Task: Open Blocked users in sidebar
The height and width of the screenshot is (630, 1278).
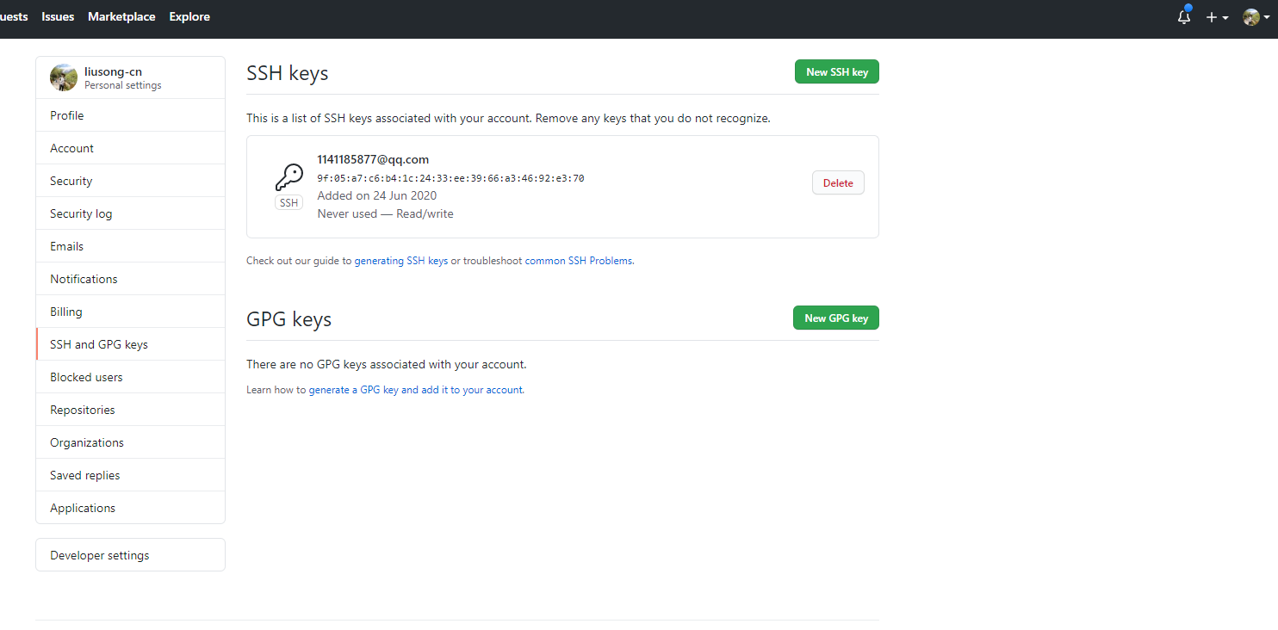Action: click(x=130, y=377)
